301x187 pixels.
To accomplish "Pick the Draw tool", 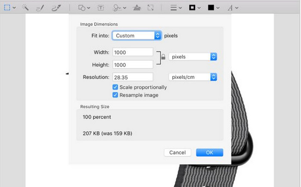I will pos(56,8).
